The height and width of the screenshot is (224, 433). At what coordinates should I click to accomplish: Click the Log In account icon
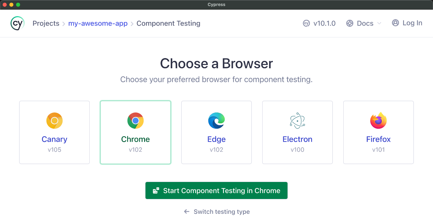click(x=395, y=23)
